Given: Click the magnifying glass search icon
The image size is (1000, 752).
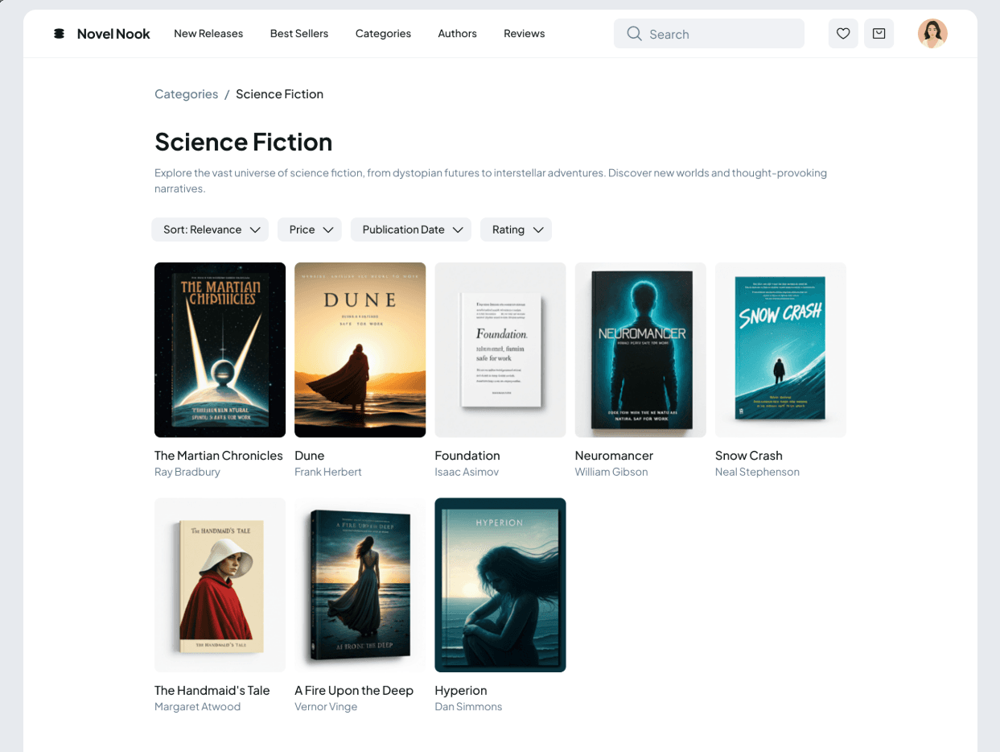Looking at the screenshot, I should 634,34.
